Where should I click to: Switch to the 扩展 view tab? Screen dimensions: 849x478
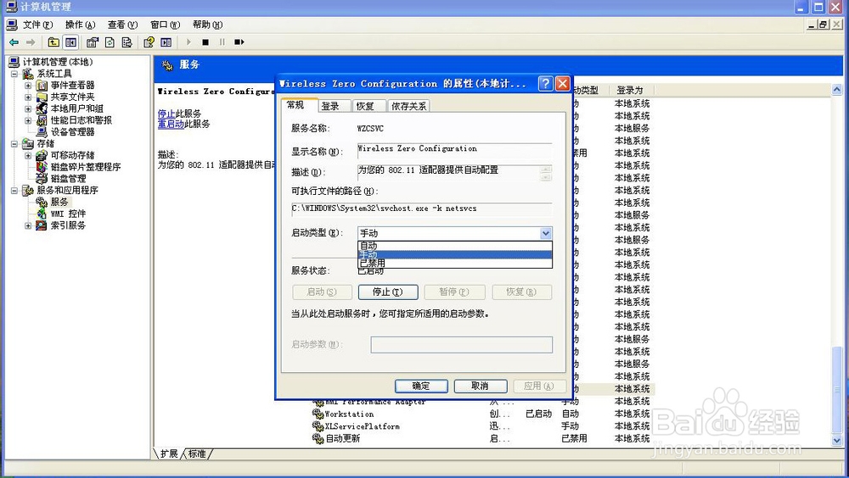click(x=169, y=453)
